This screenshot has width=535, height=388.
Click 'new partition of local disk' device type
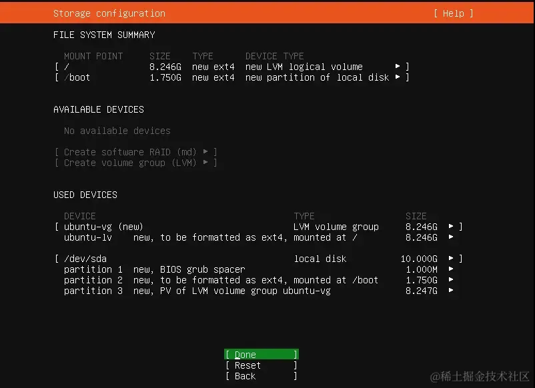pos(318,78)
